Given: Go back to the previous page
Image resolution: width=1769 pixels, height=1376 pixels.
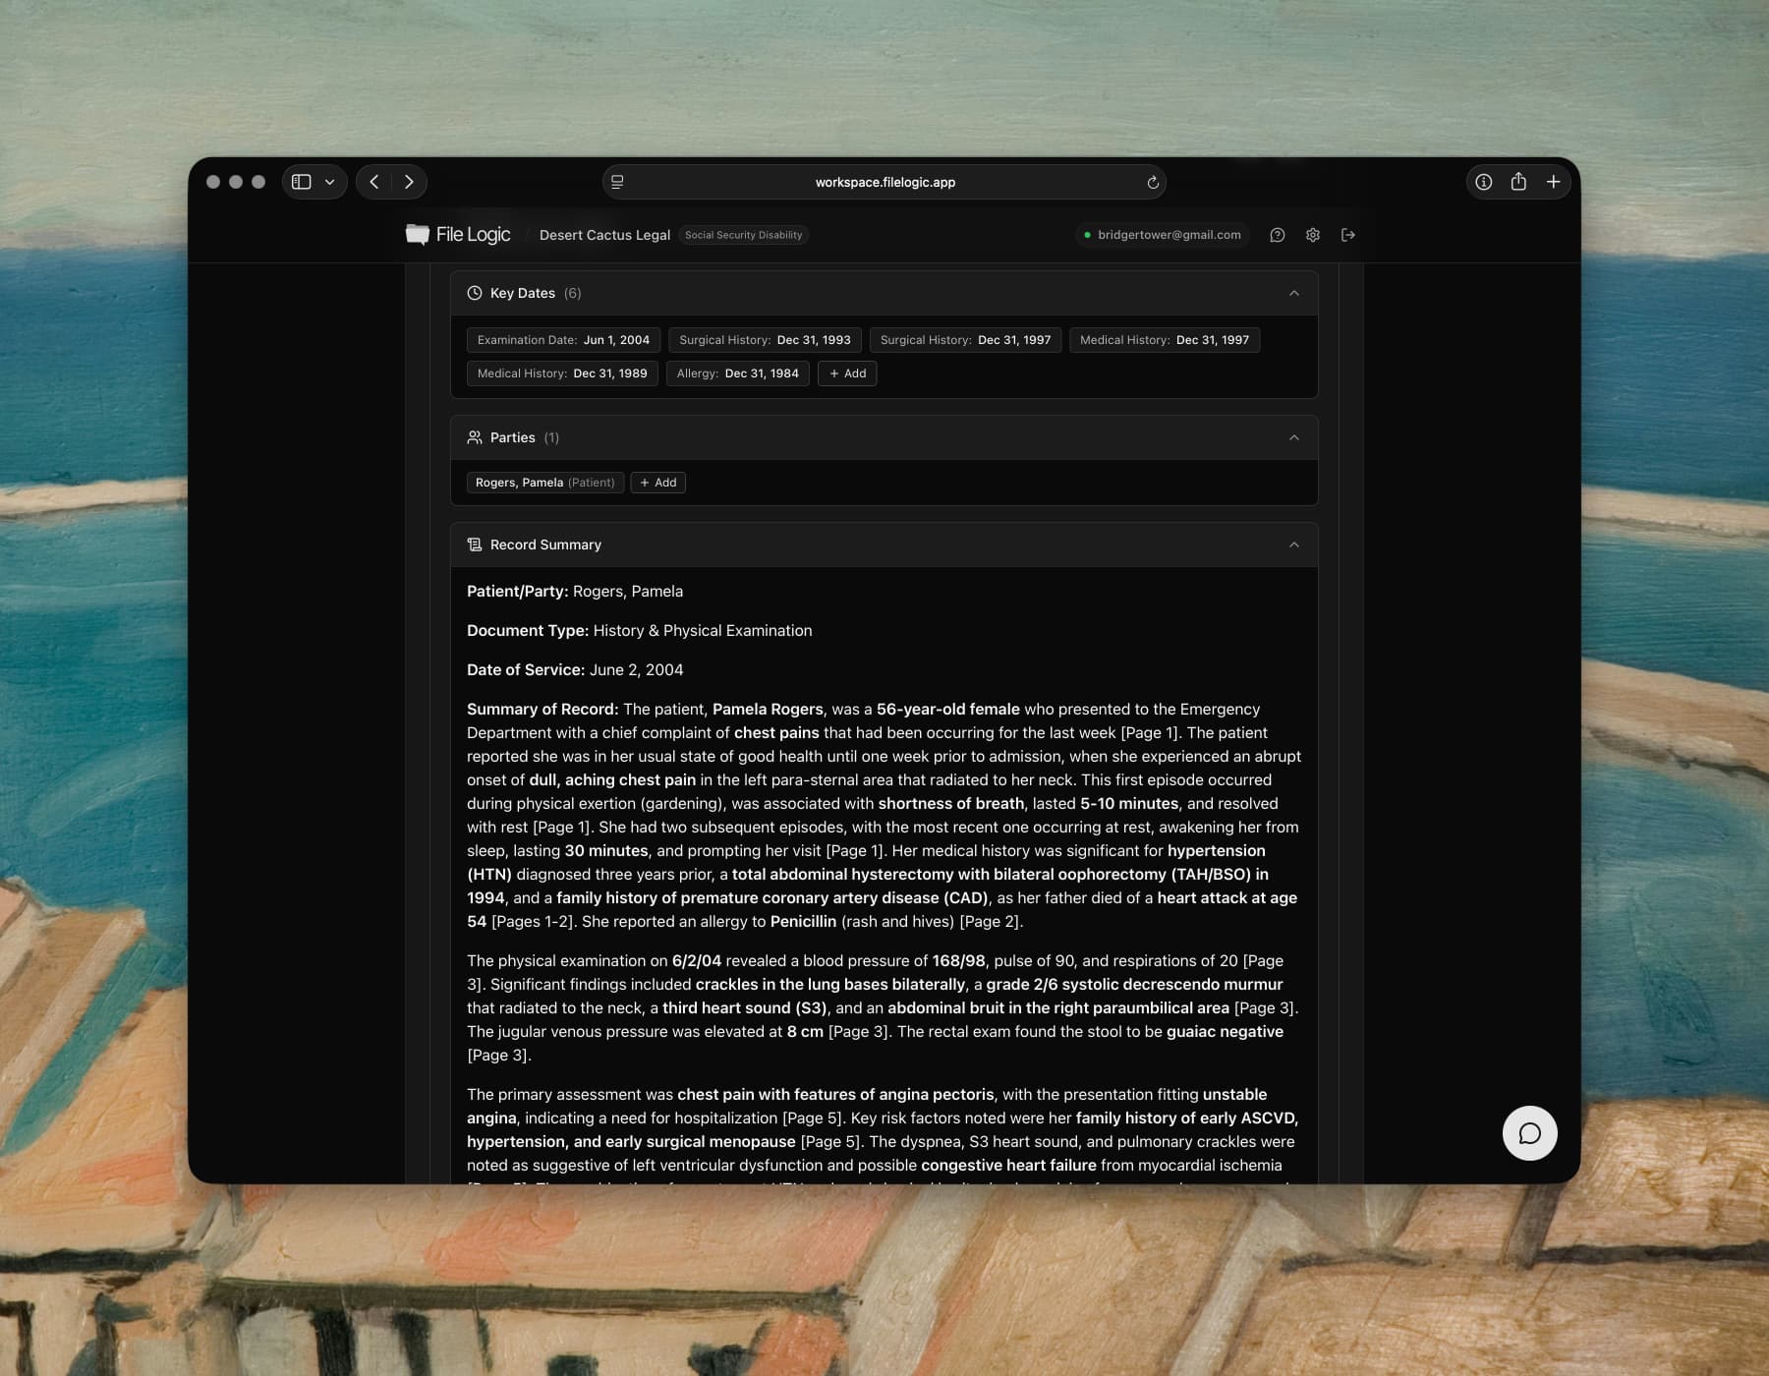Looking at the screenshot, I should pyautogui.click(x=374, y=182).
